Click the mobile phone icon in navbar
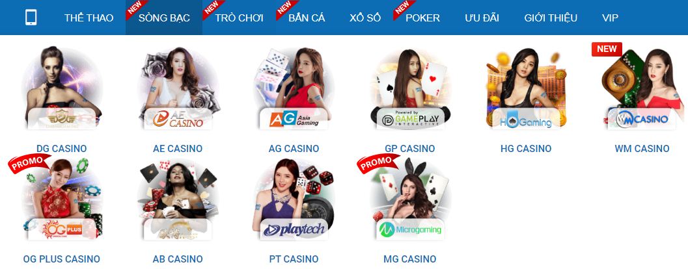Viewport: 688px width, 269px height. [31, 18]
